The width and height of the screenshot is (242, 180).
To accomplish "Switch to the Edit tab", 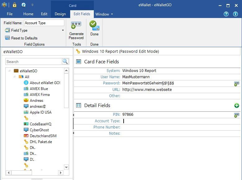I will coord(44,14).
